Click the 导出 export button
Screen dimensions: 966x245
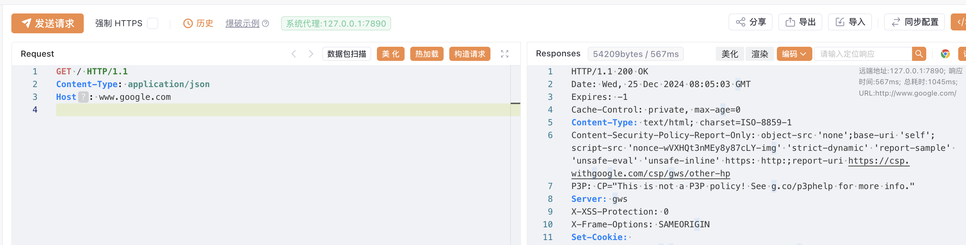[800, 22]
